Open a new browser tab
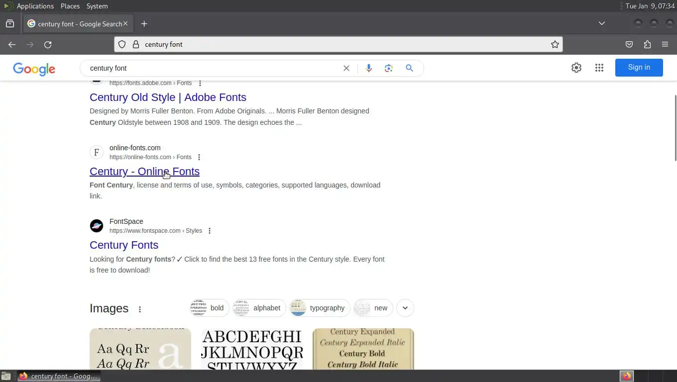677x382 pixels. click(144, 24)
